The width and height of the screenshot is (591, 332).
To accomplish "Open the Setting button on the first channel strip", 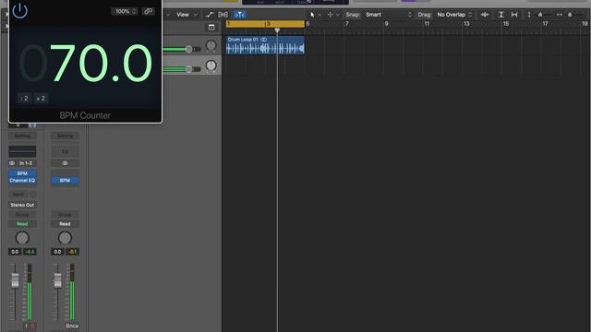I will point(22,136).
